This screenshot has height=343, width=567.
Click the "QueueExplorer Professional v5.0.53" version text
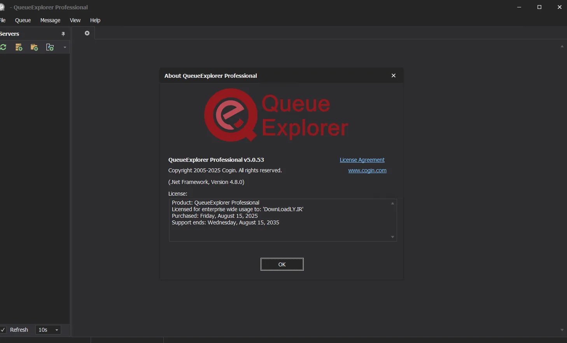pyautogui.click(x=216, y=160)
